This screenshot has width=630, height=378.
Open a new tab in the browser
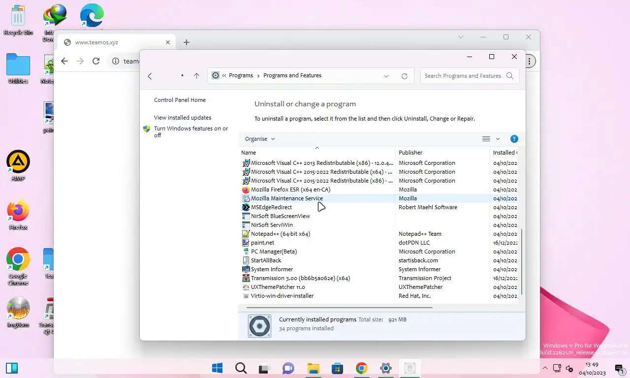pyautogui.click(x=187, y=42)
